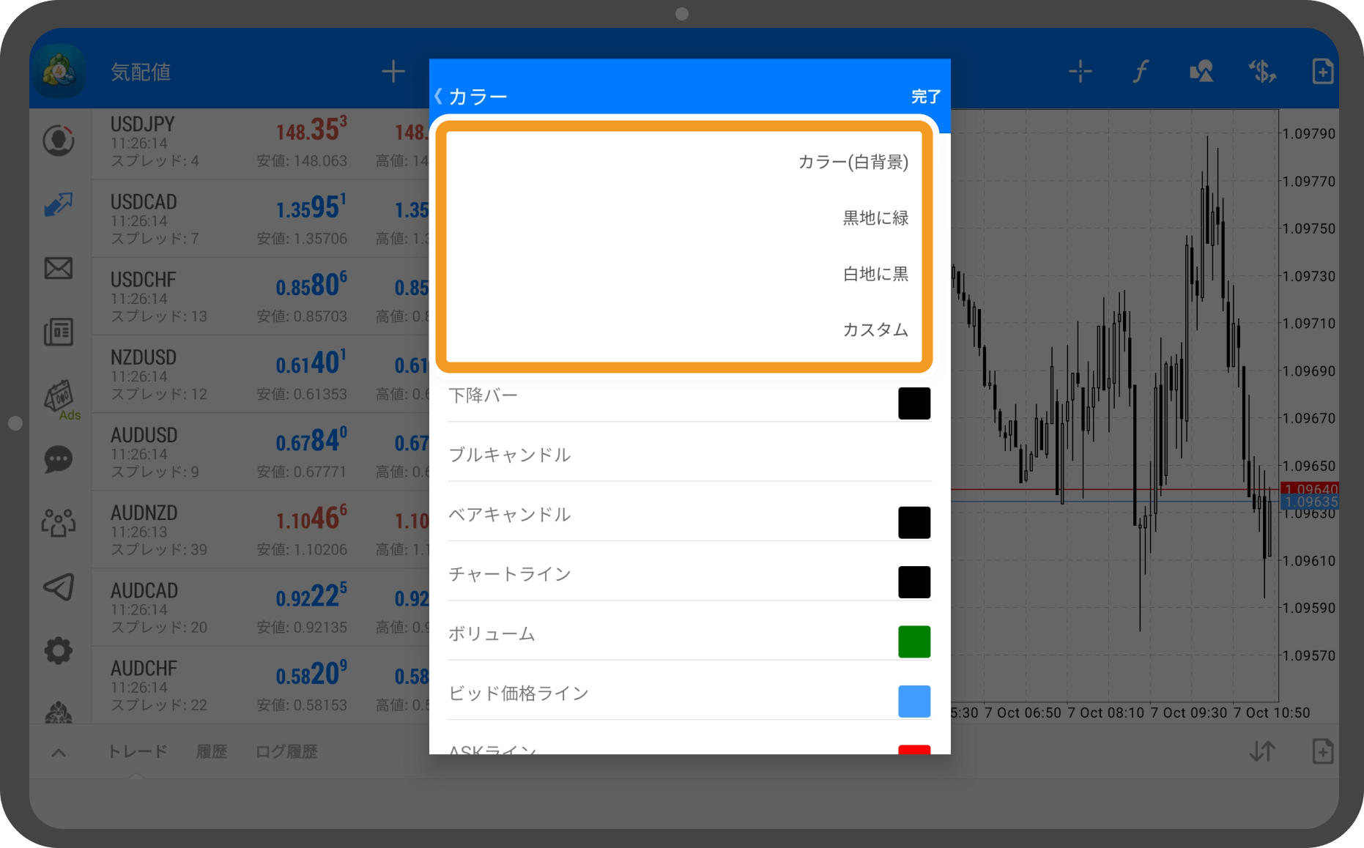
Task: Select the NZDUSD quote row
Action: tap(260, 375)
